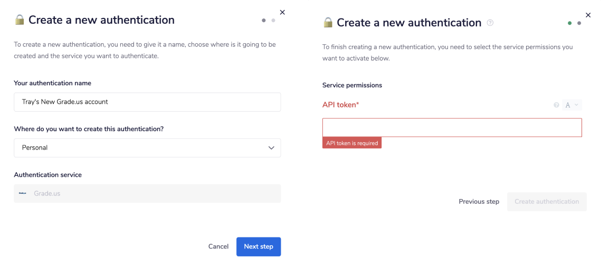Open the 'Personal' location dropdown

click(147, 148)
